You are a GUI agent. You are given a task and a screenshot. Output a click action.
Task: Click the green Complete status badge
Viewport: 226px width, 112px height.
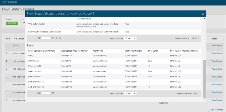12,23
